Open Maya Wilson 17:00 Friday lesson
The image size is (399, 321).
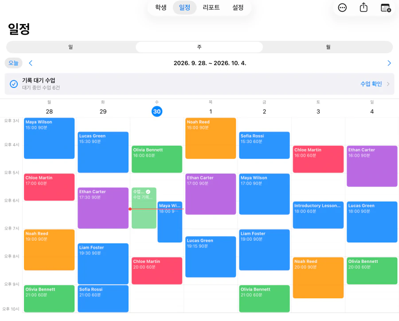[264, 194]
